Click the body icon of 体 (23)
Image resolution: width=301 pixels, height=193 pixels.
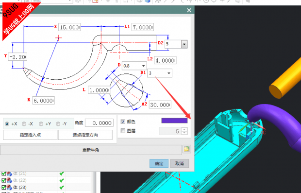point(9,187)
